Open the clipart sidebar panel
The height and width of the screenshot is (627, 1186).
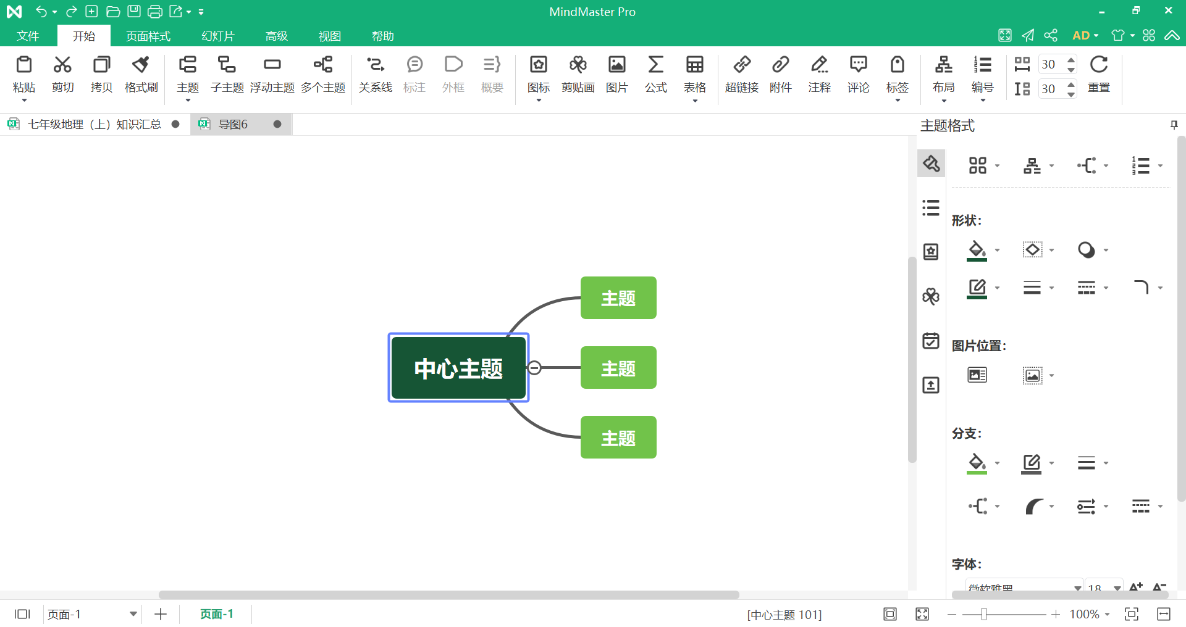931,296
